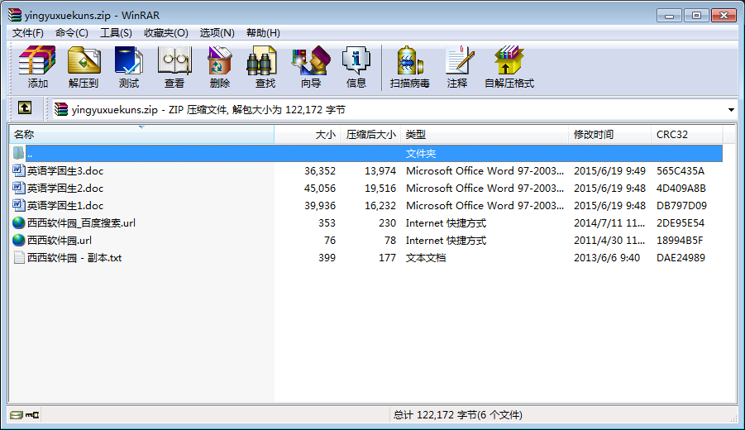The height and width of the screenshot is (430, 745).
Task: Sort by the 压缩后大小 column header
Action: tap(370, 135)
